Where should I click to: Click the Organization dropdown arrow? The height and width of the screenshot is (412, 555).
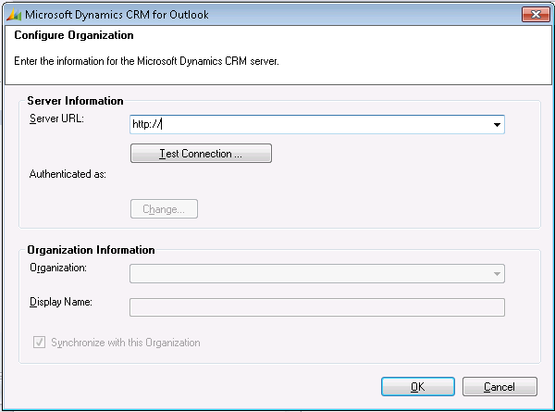(497, 274)
